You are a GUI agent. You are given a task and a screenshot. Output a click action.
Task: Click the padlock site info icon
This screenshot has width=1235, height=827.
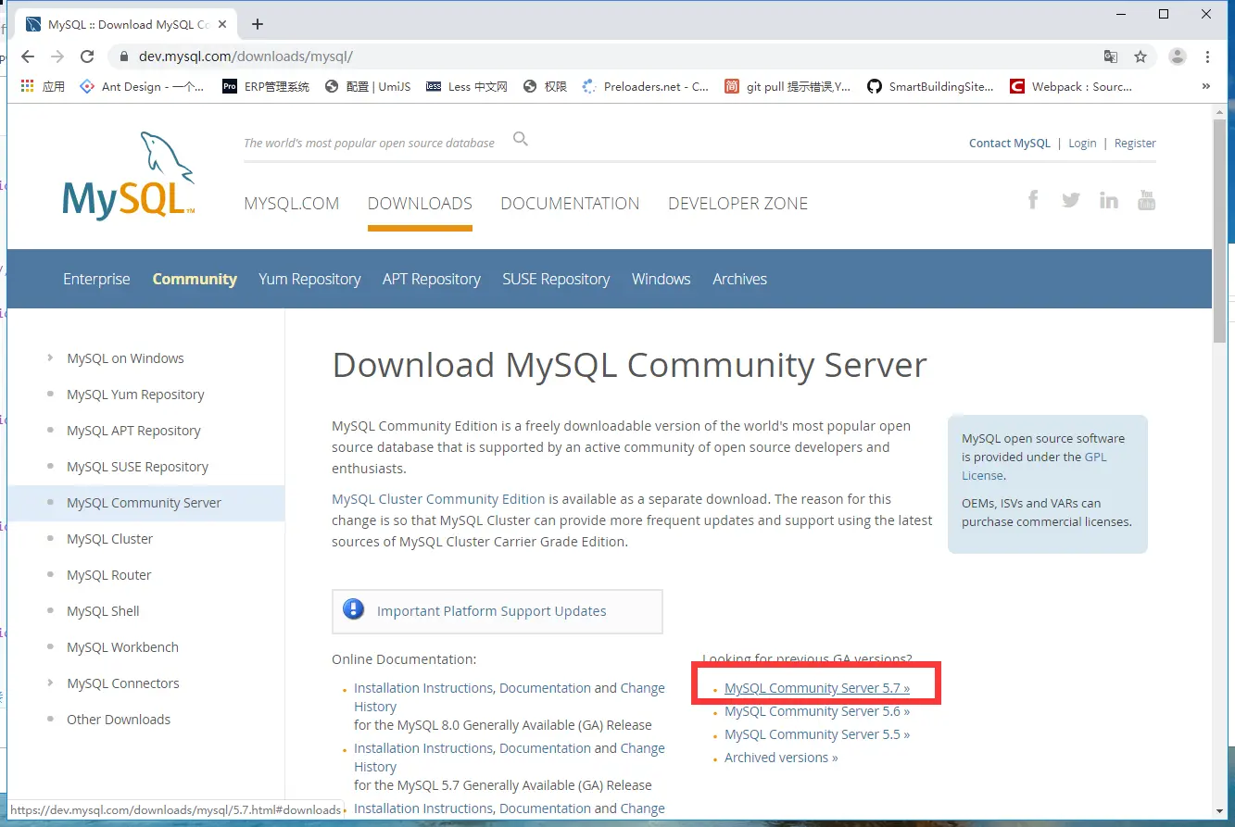123,56
